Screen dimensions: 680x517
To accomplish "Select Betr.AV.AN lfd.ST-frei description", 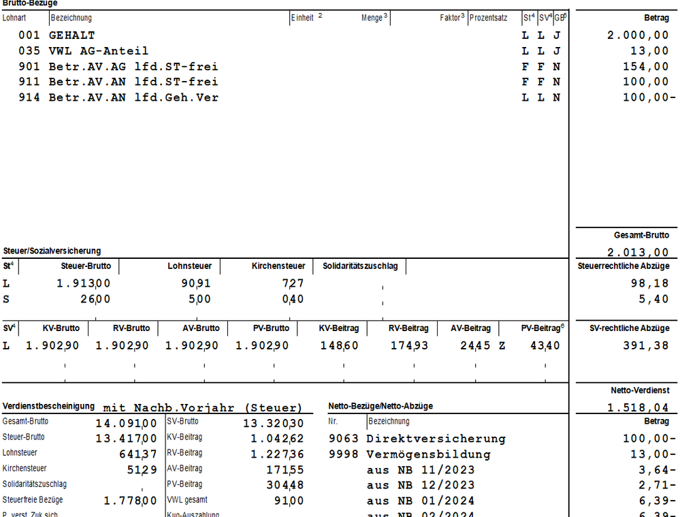I will 133,82.
